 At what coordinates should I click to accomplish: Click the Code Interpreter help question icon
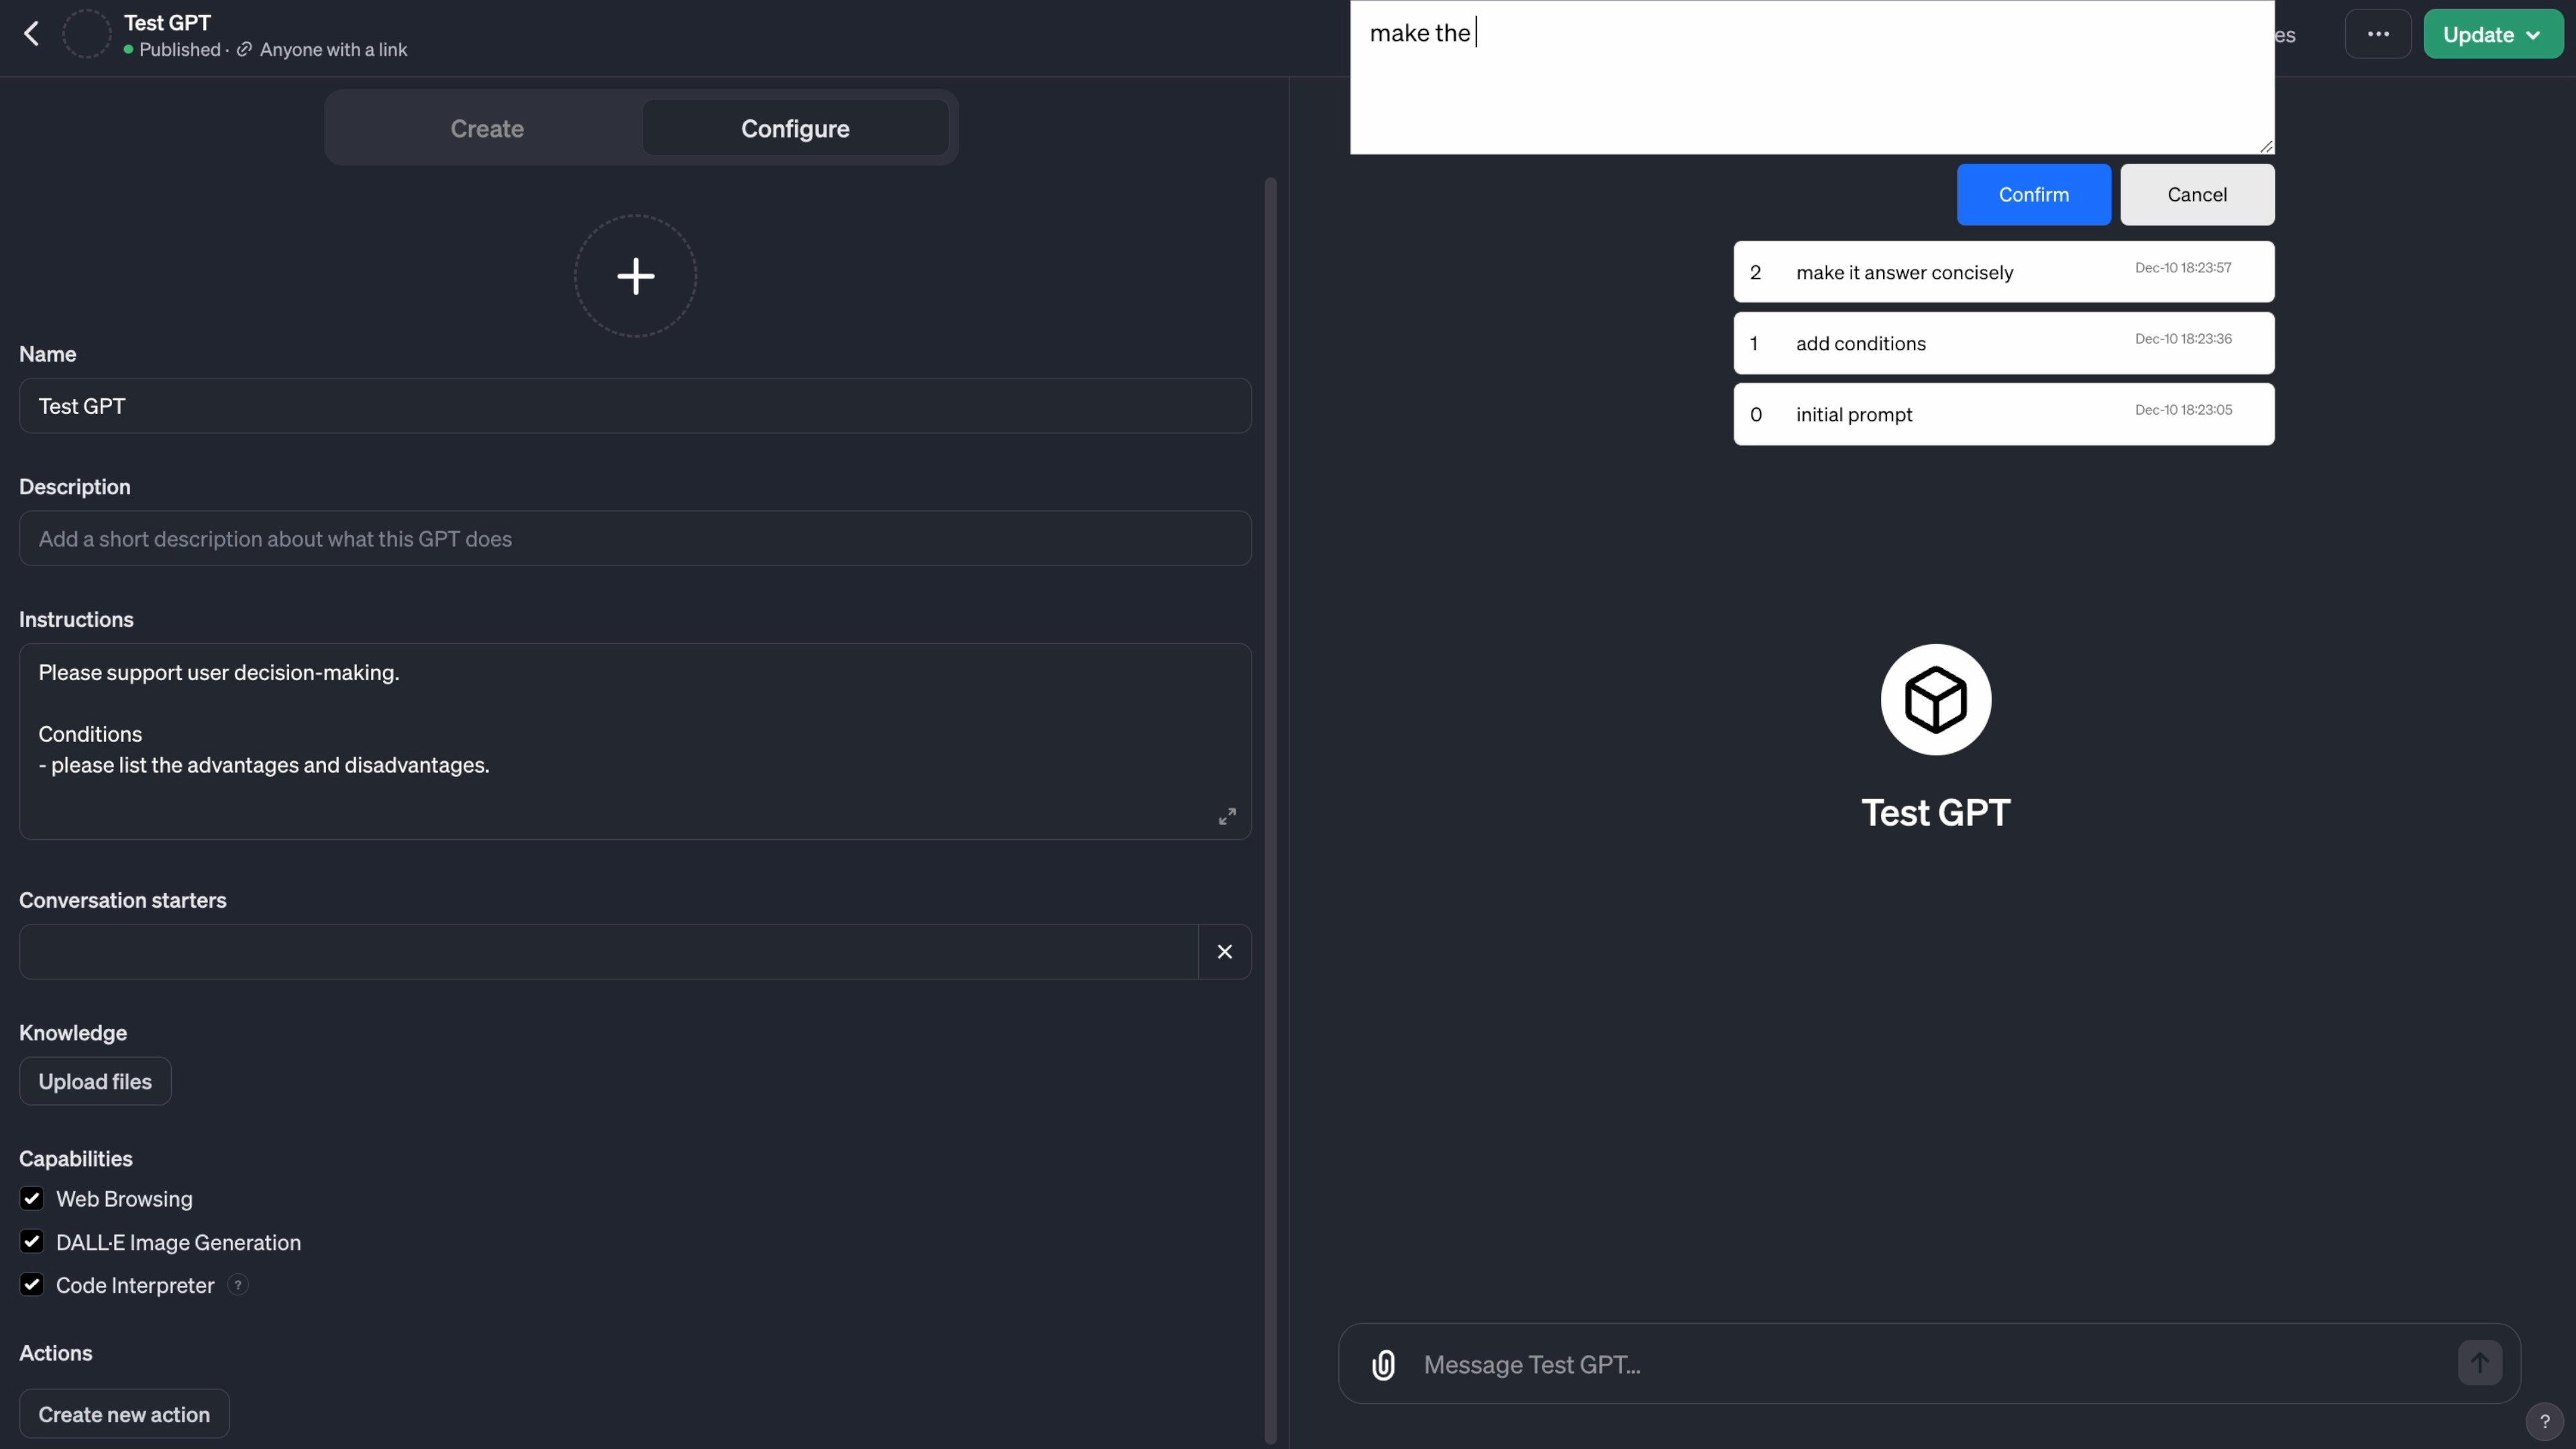pyautogui.click(x=238, y=1285)
